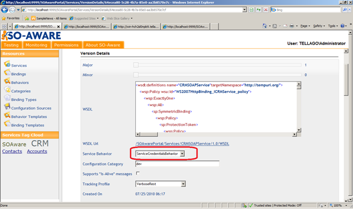The height and width of the screenshot is (209, 353).
Task: Go back with the browser Back arrow
Action: [4, 10]
